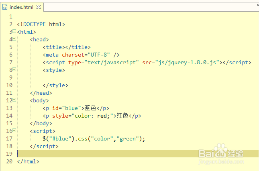Click the 红色 text in the paragraph
The image size is (259, 171).
coord(122,116)
